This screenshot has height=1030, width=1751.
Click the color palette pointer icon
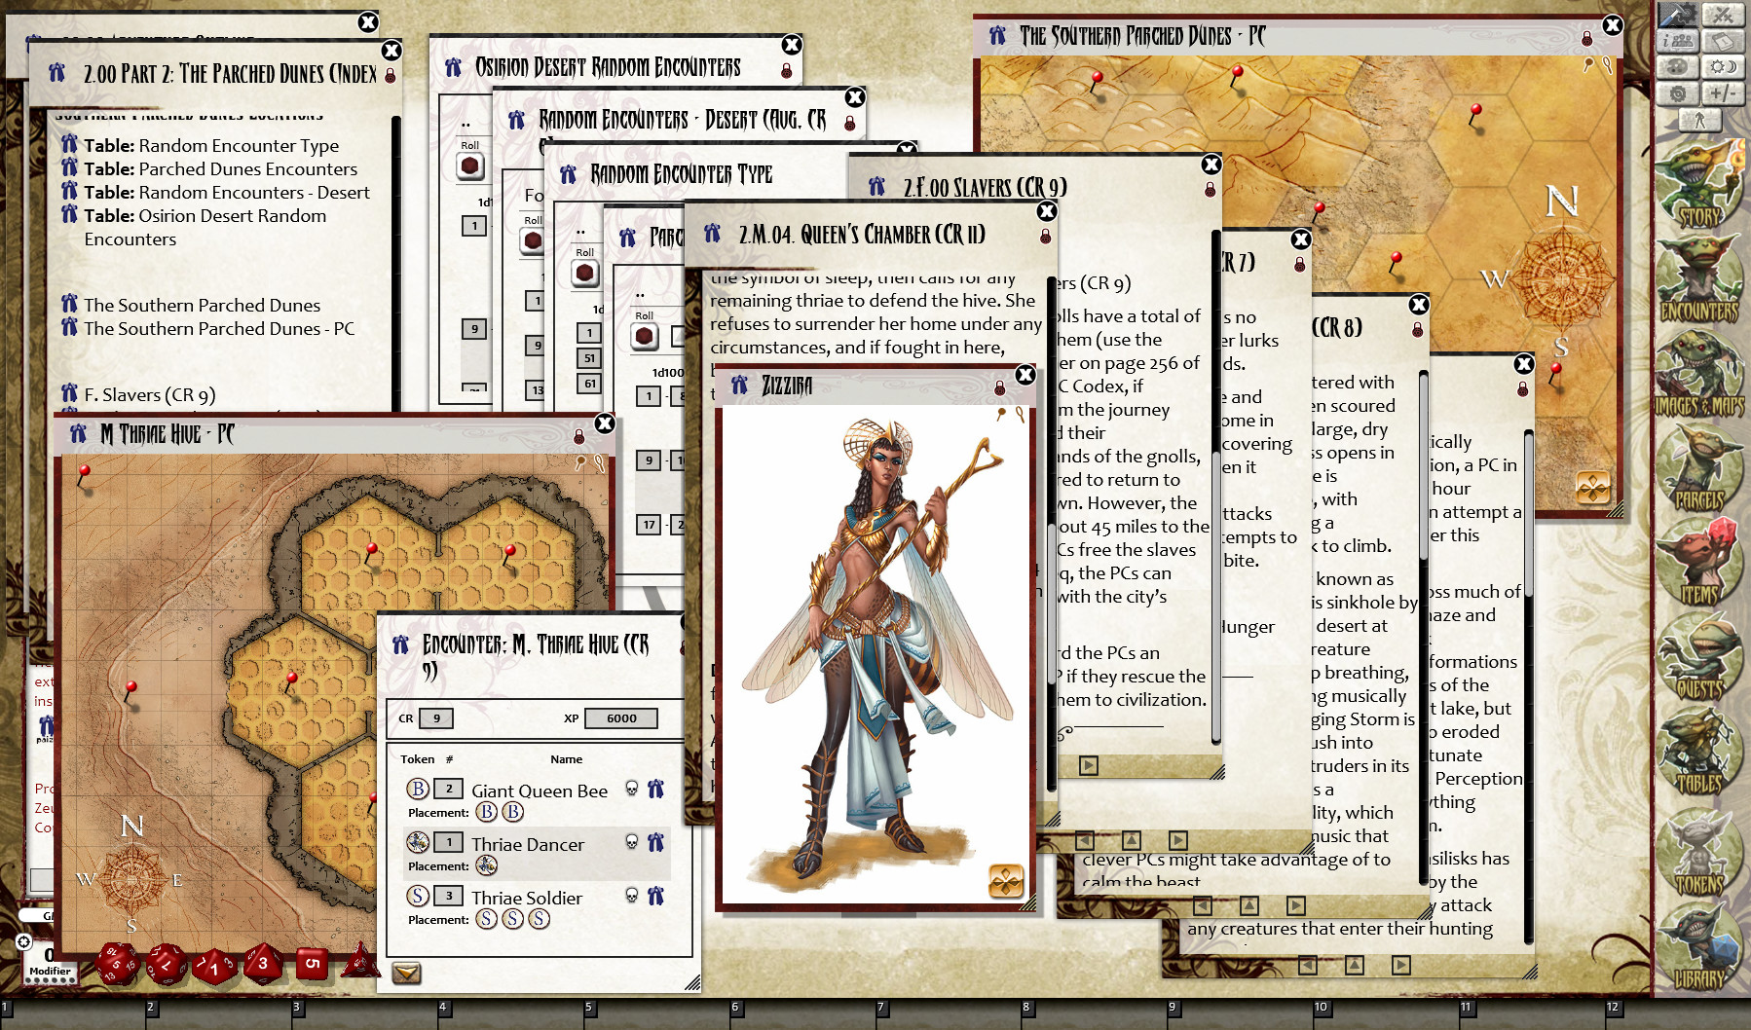(x=1677, y=65)
